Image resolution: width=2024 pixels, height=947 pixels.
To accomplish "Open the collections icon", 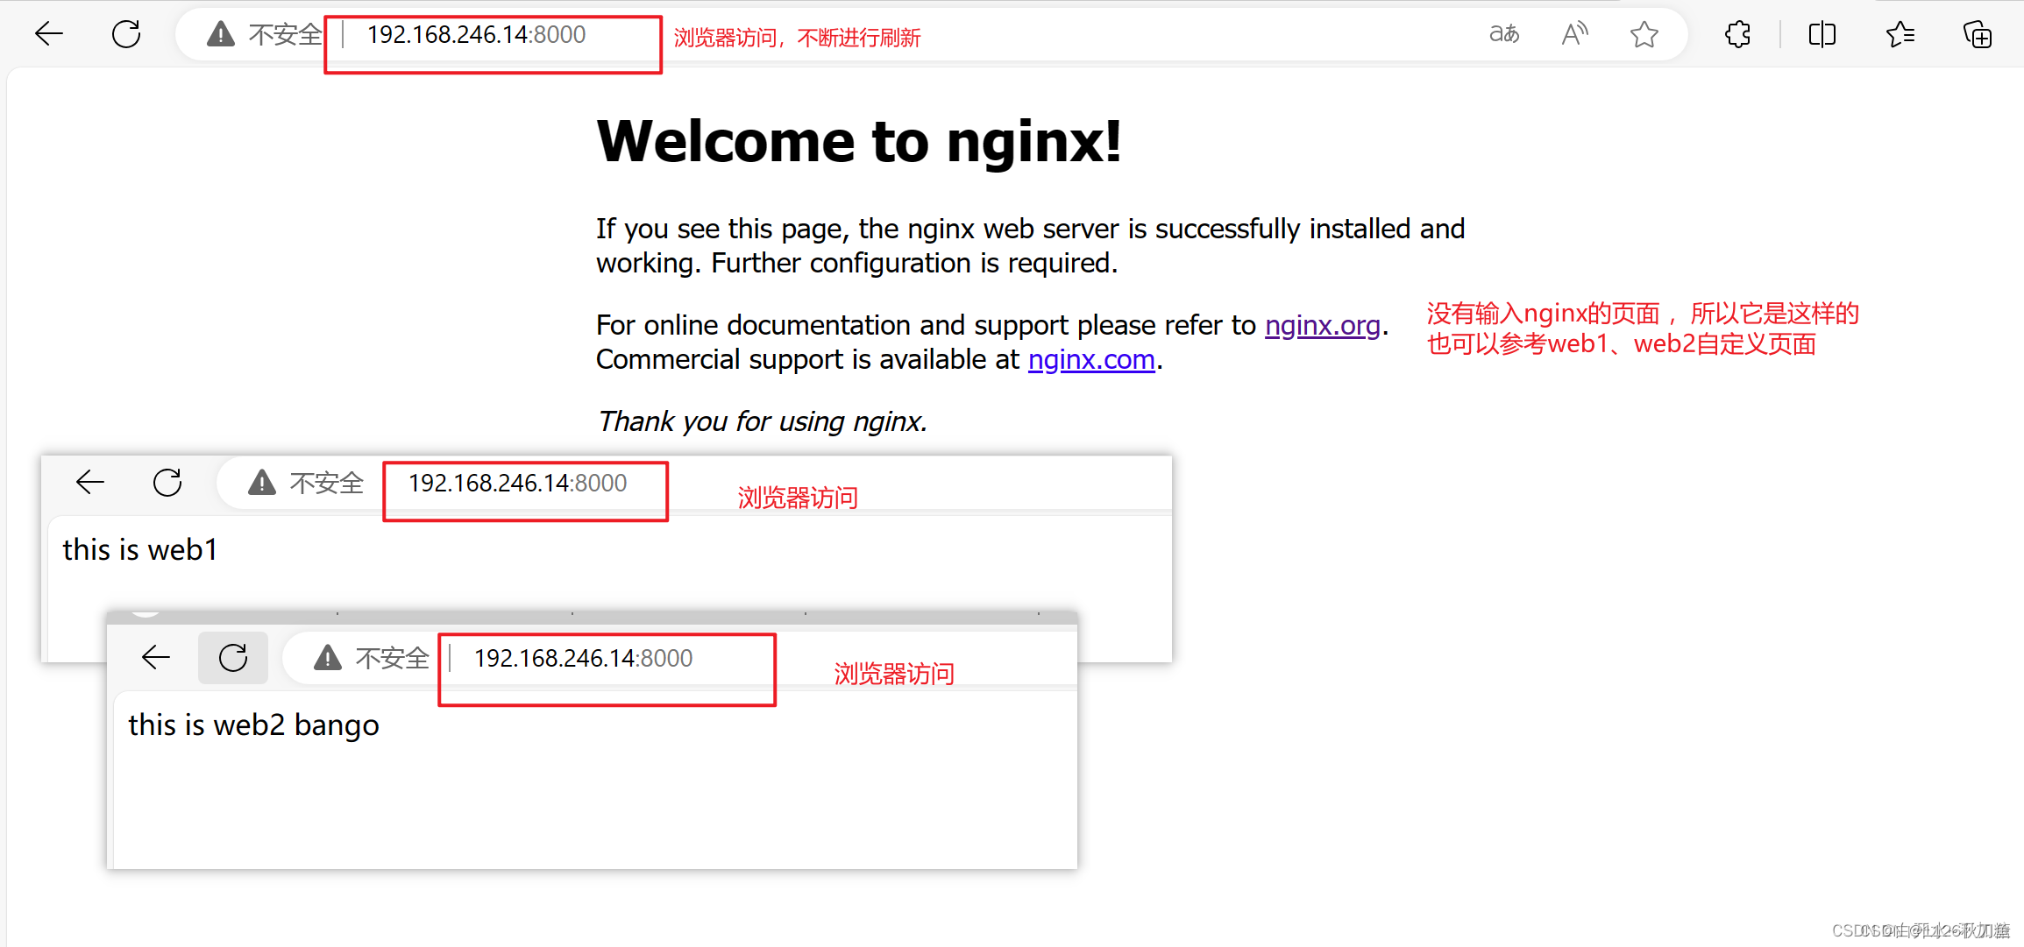I will [x=1977, y=34].
